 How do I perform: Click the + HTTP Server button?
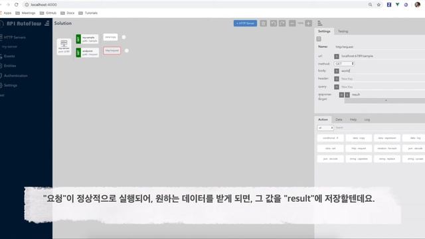point(245,23)
